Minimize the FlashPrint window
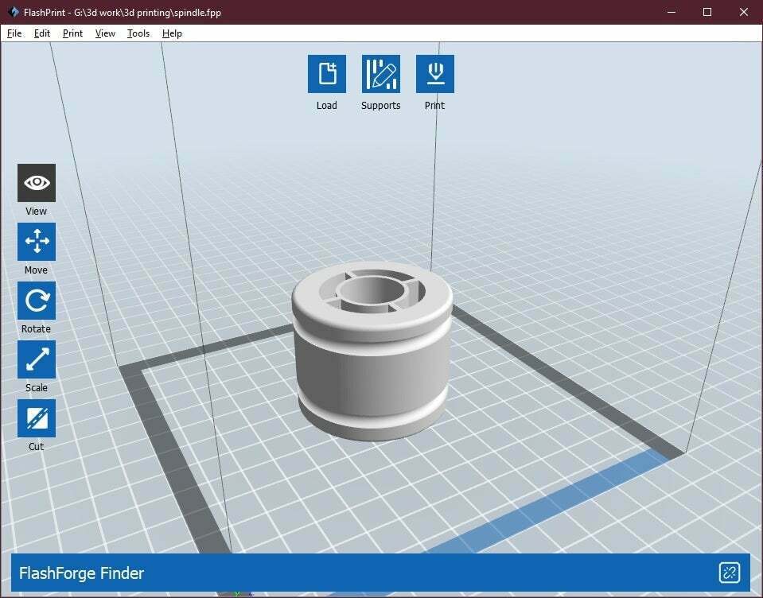 point(672,12)
